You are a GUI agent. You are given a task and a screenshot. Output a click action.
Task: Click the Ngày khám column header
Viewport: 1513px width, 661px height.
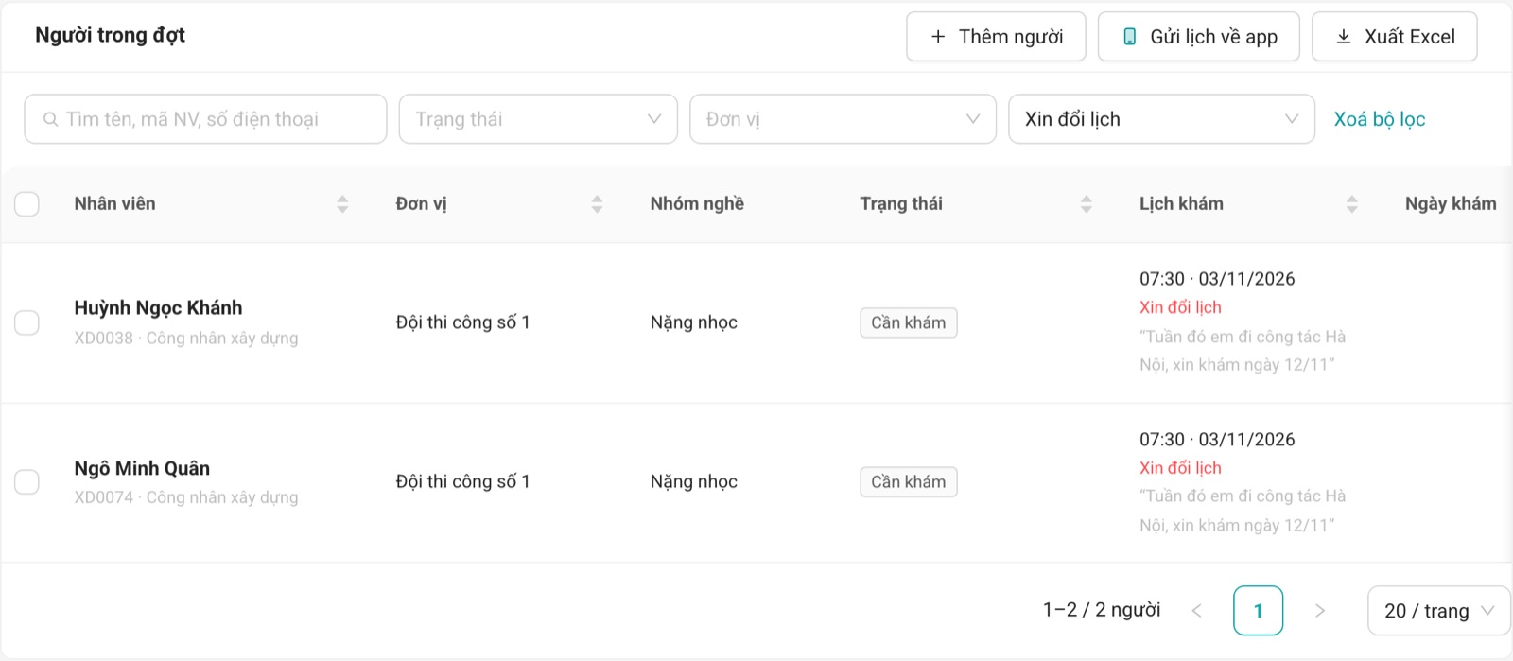point(1451,204)
